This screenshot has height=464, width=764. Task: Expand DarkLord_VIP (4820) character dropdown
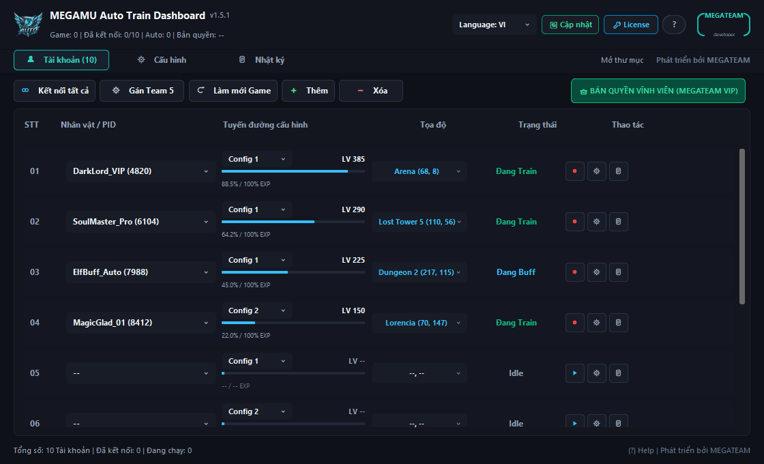coord(141,171)
